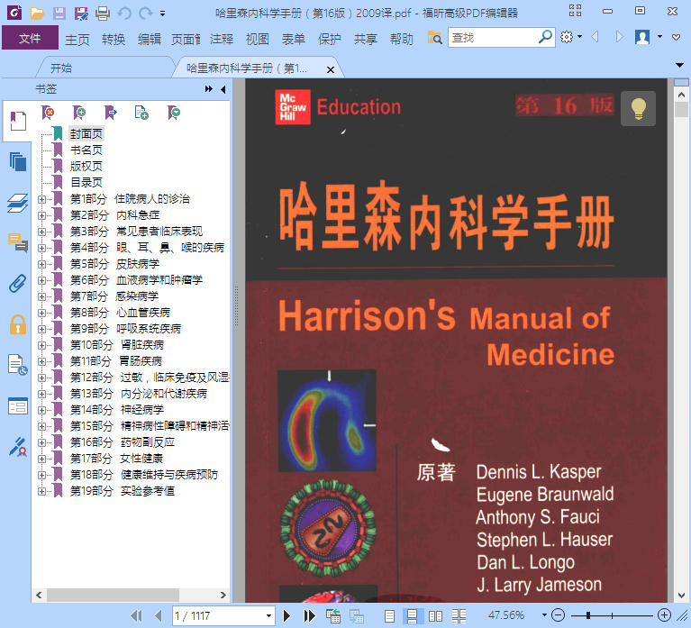Click the document vertical scrollbar thumb
The image size is (691, 628).
click(x=681, y=109)
